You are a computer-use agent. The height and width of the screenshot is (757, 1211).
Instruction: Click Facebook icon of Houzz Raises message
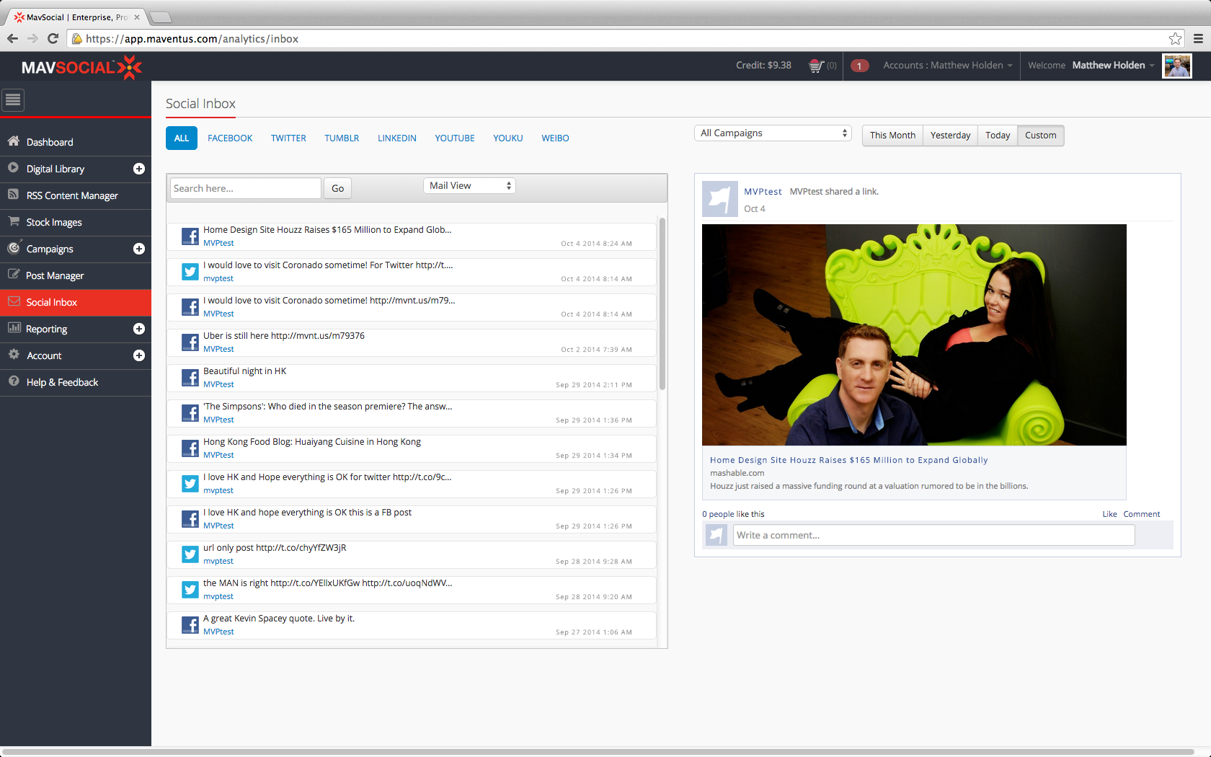[x=190, y=236]
